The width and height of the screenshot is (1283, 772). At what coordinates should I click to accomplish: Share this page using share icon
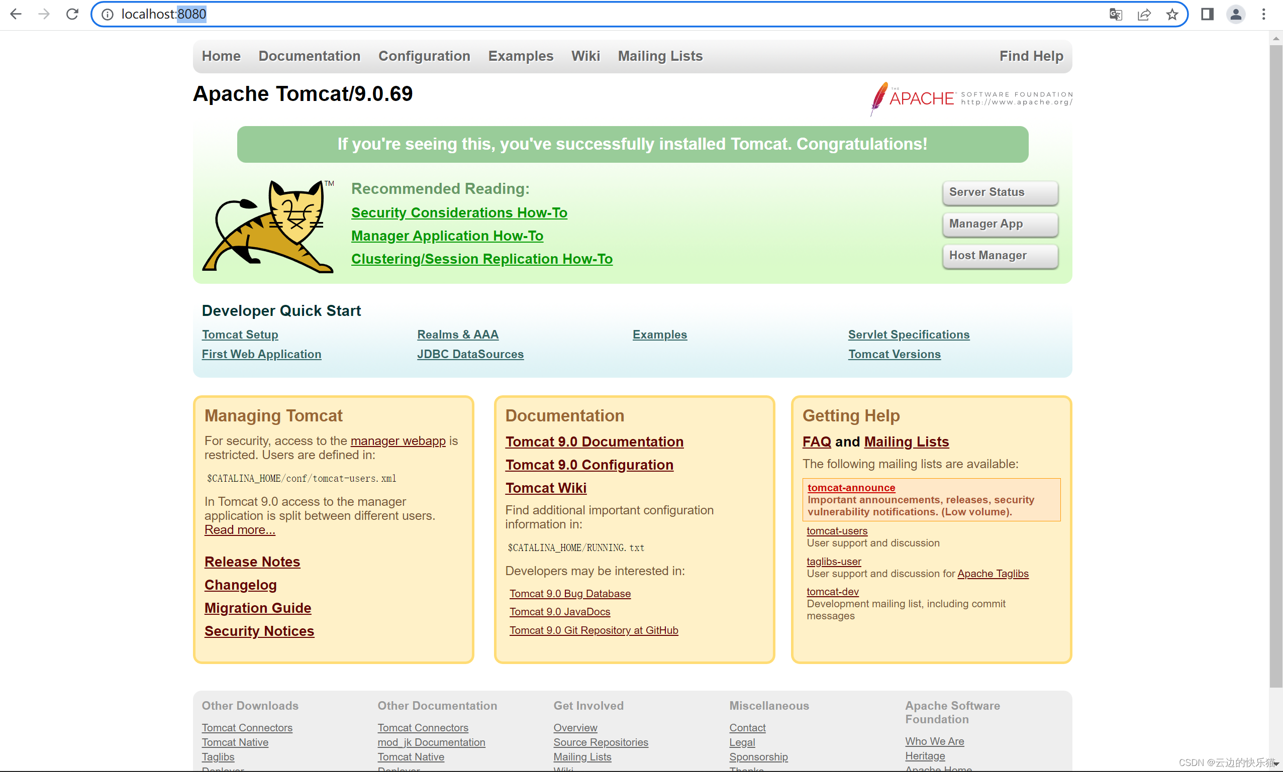pyautogui.click(x=1143, y=15)
